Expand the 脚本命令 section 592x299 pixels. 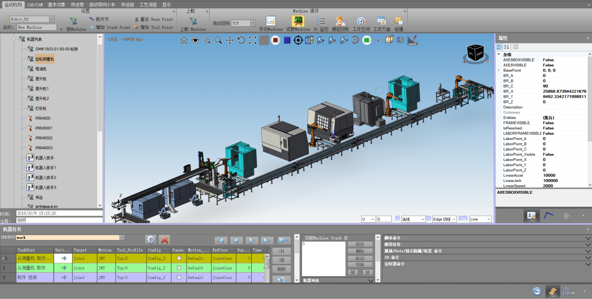tap(588, 238)
